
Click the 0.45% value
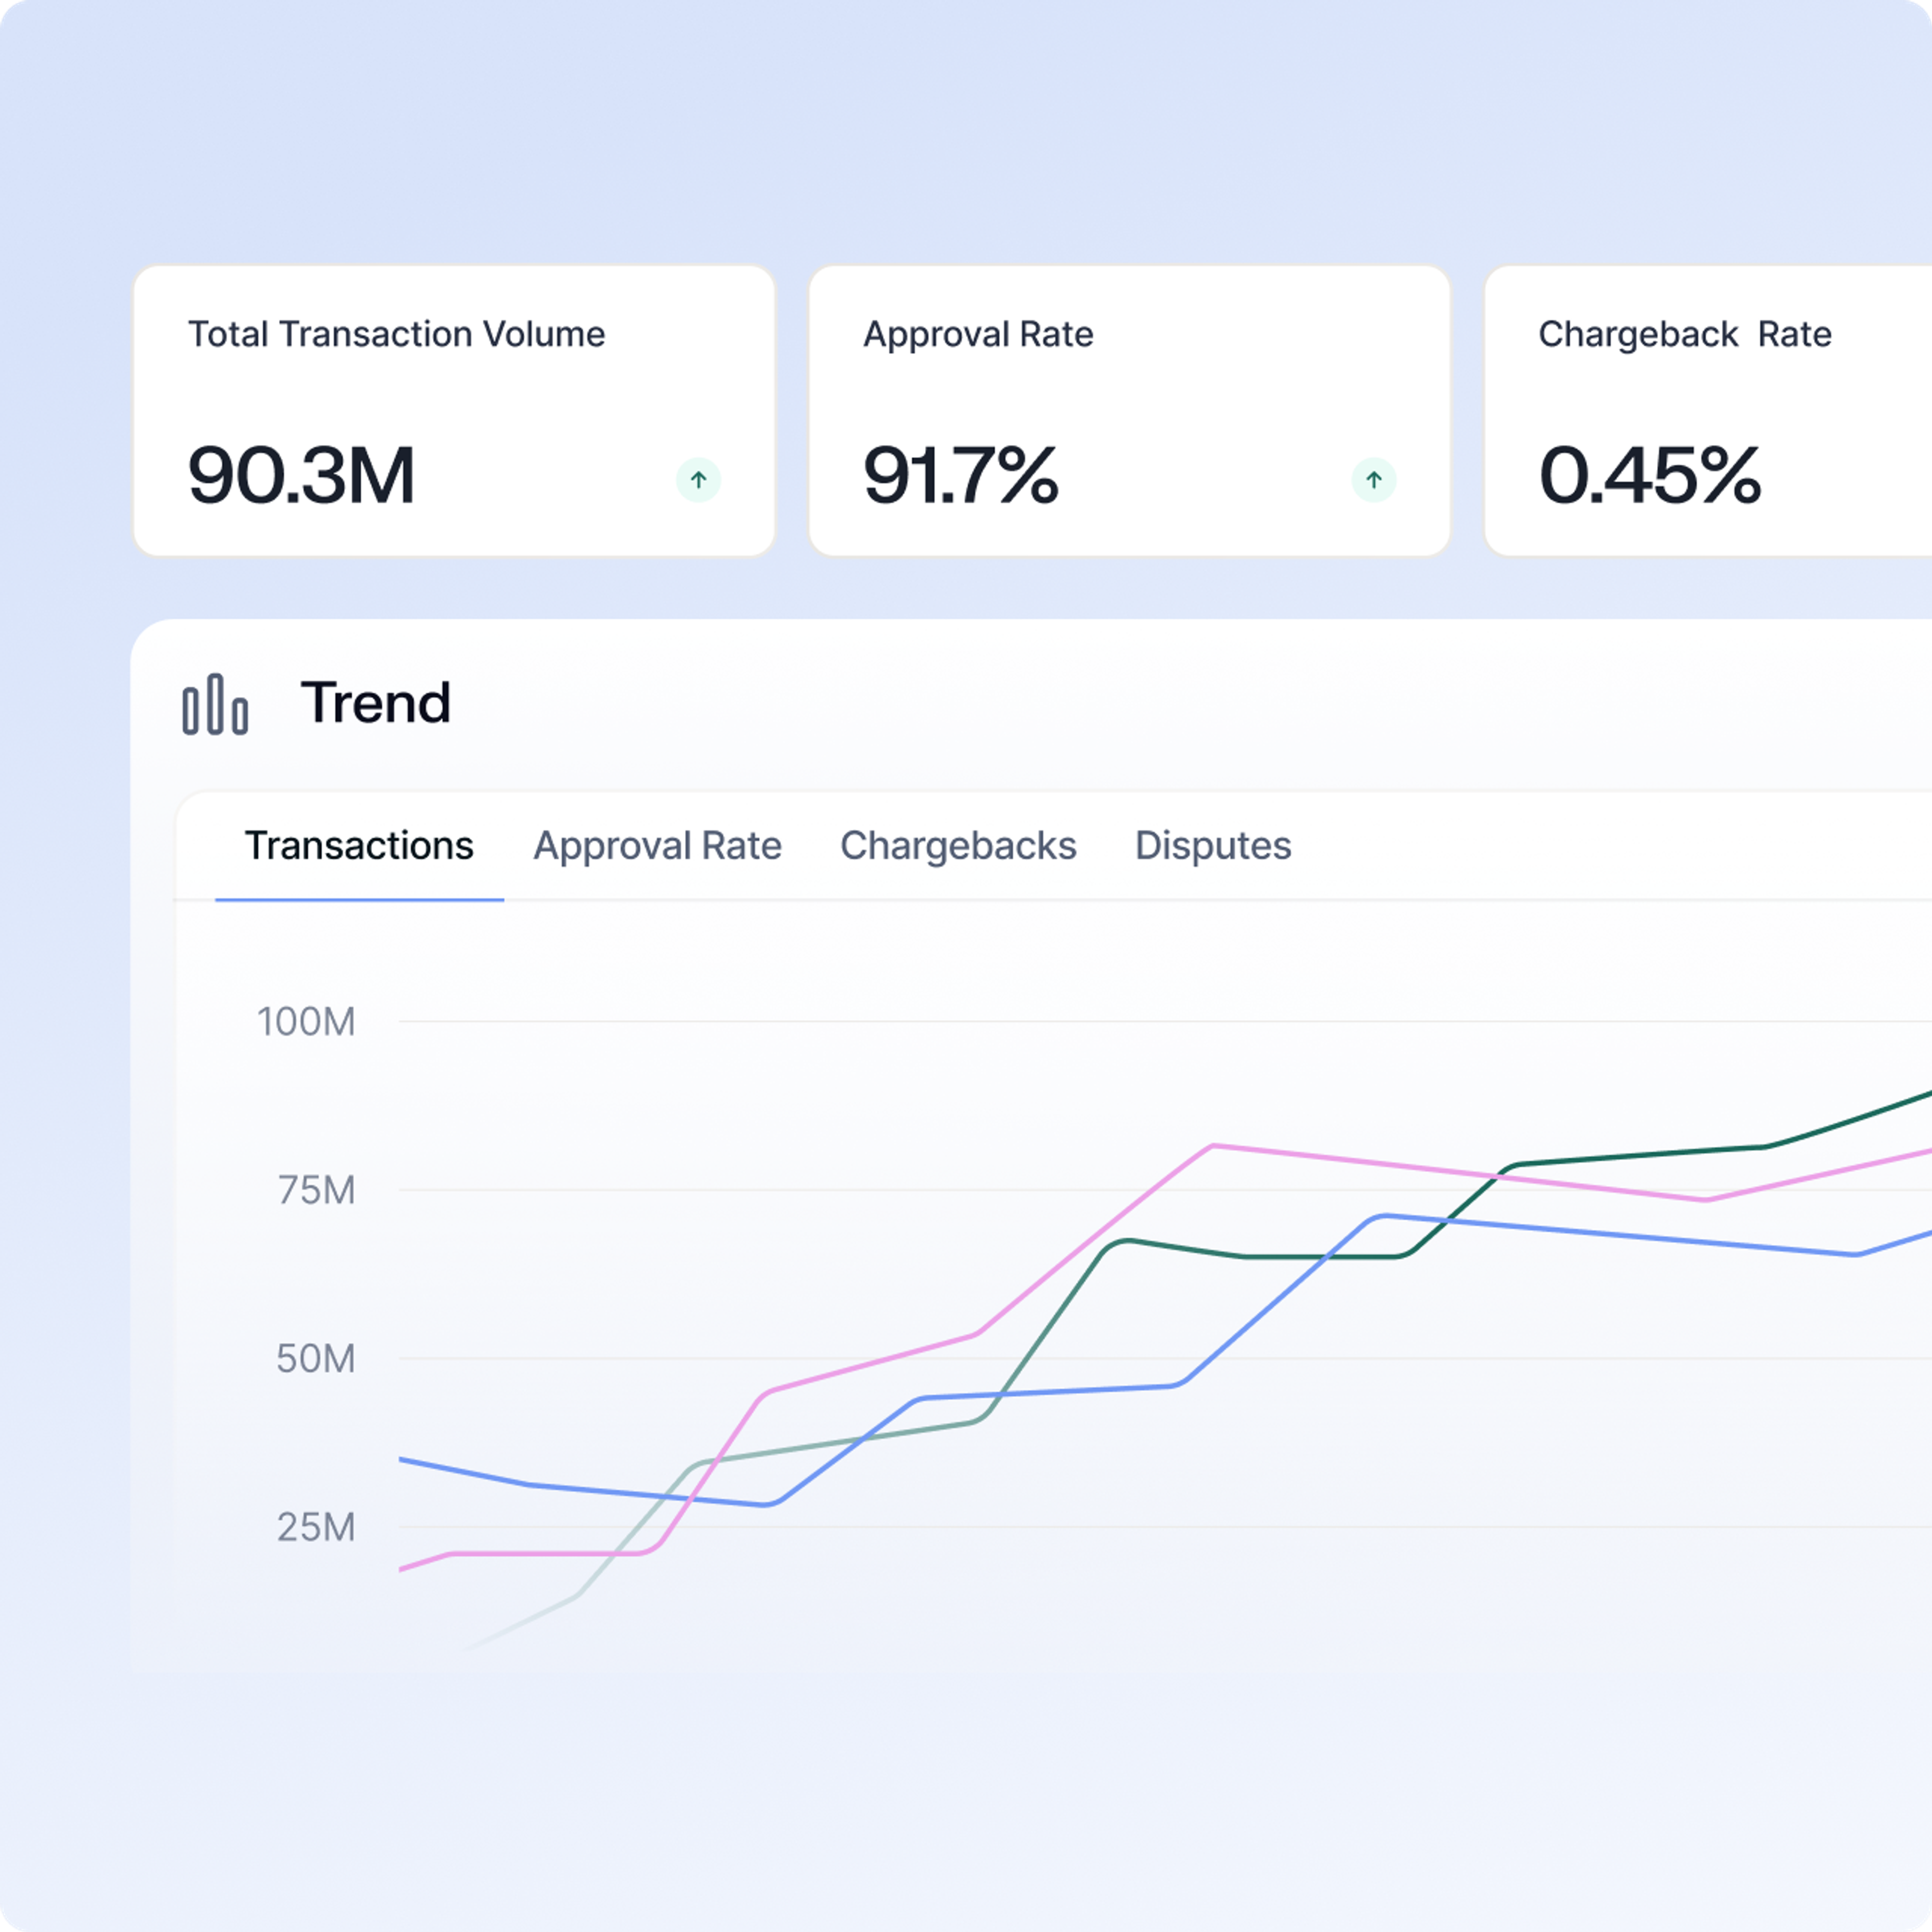point(1650,475)
